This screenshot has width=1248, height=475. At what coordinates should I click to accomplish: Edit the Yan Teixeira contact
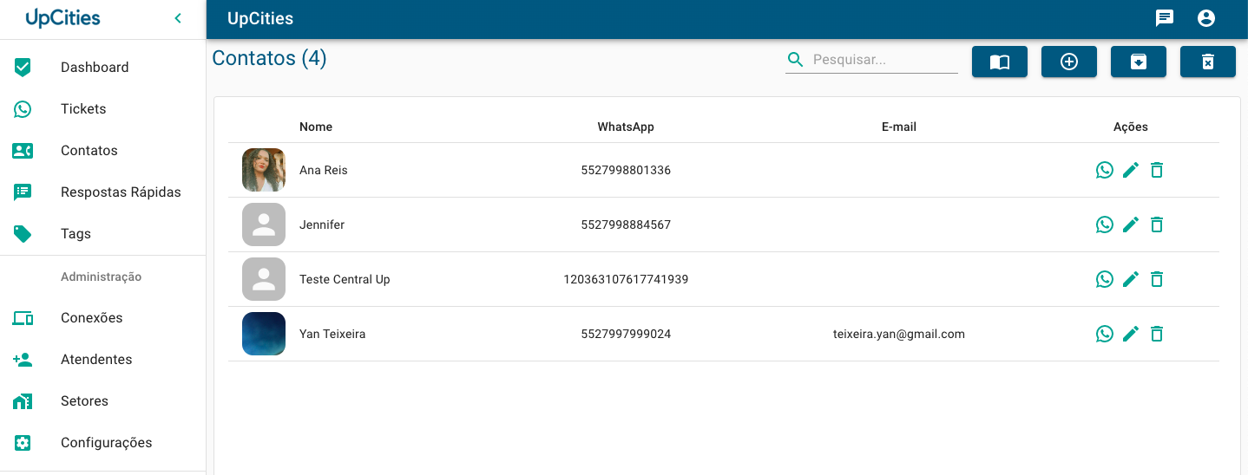(x=1131, y=334)
